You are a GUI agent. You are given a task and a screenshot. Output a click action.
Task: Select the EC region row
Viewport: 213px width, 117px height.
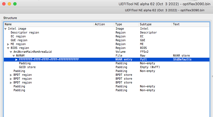[x=18, y=36]
